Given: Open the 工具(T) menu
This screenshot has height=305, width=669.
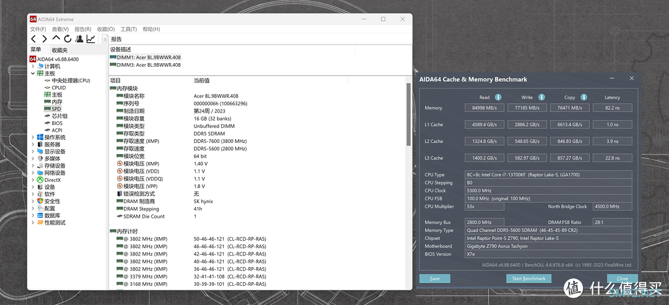Looking at the screenshot, I should (x=128, y=29).
